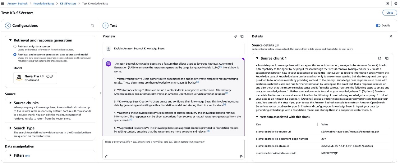The image size is (400, 165).
Task: Close the Details panel with the X
Action: [x=391, y=36]
